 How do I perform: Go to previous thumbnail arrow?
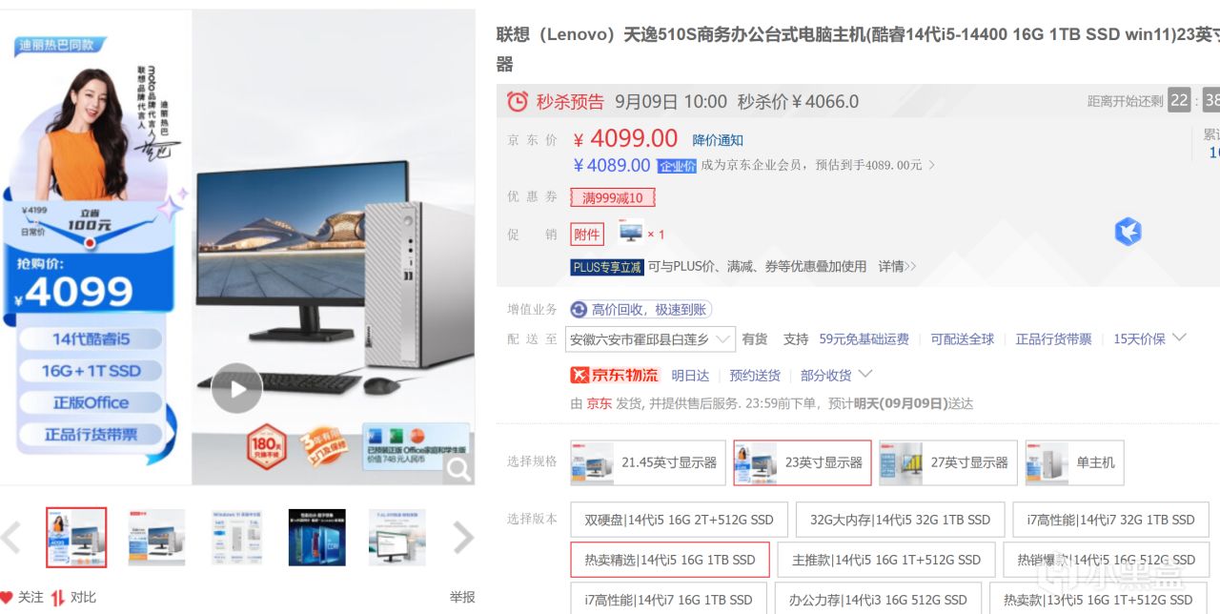[x=10, y=537]
